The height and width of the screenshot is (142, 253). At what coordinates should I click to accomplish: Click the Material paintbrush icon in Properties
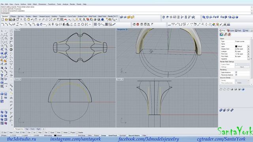225,34
